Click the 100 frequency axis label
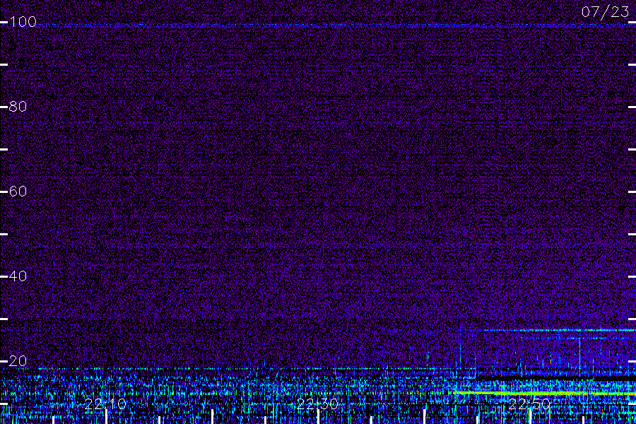Image resolution: width=636 pixels, height=424 pixels. click(x=23, y=22)
